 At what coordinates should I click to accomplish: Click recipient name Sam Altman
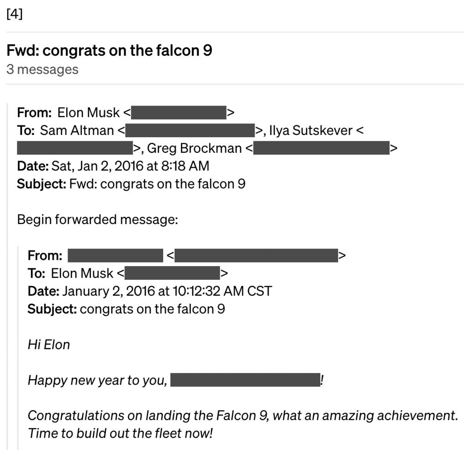coord(77,130)
